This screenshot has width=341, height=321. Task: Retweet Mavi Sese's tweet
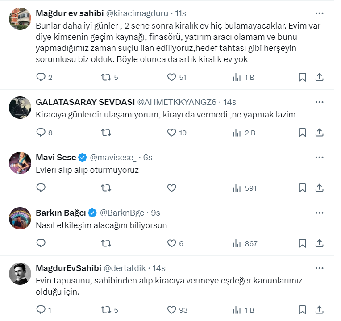point(106,188)
